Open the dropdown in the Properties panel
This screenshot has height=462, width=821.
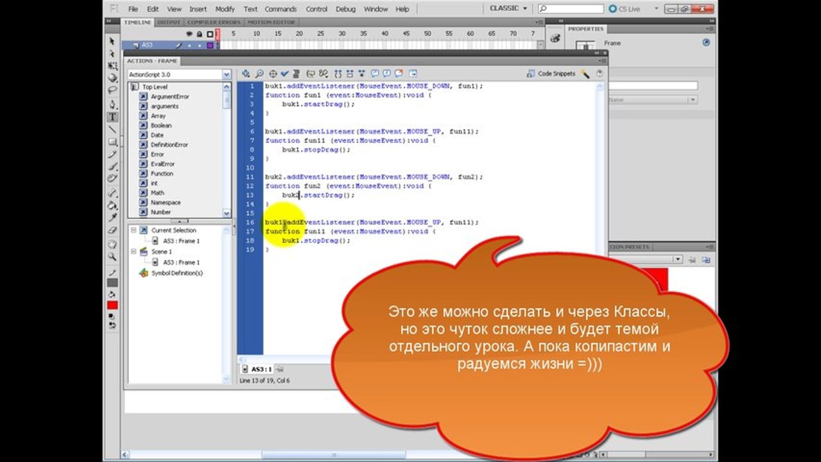[x=693, y=100]
